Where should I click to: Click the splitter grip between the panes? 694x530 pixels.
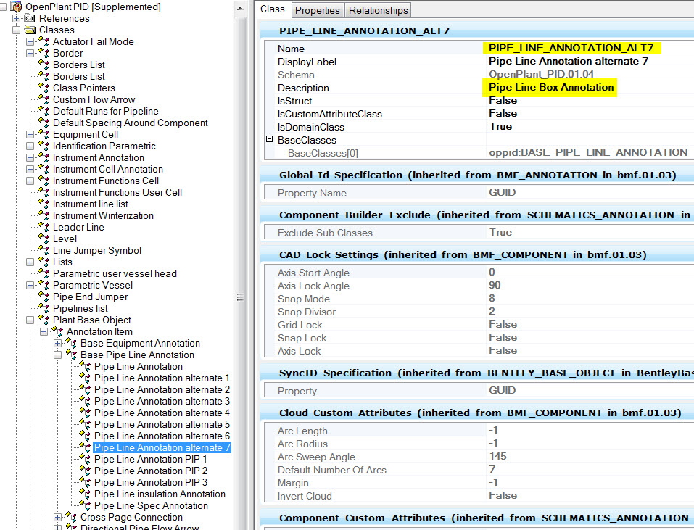[x=239, y=297]
